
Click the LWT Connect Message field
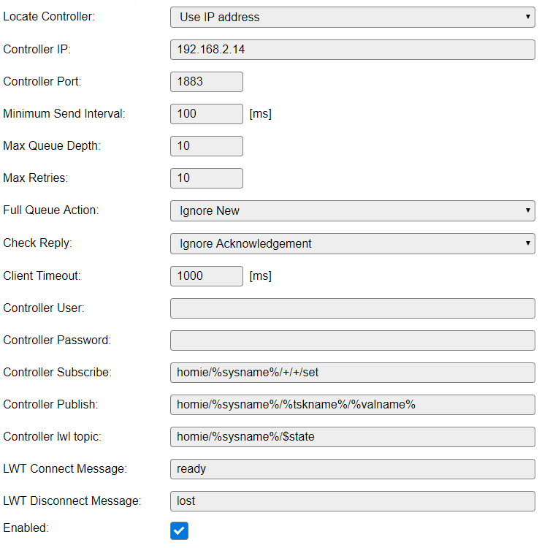point(353,469)
